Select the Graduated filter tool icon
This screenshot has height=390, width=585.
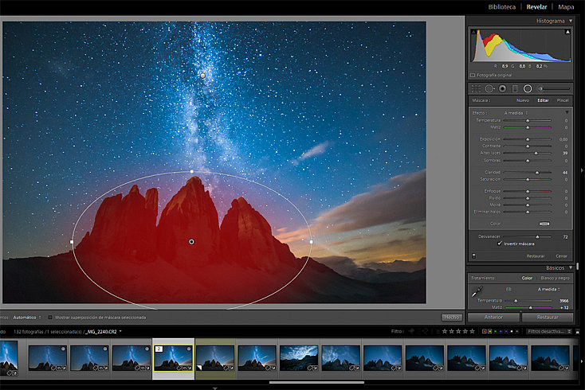click(515, 88)
